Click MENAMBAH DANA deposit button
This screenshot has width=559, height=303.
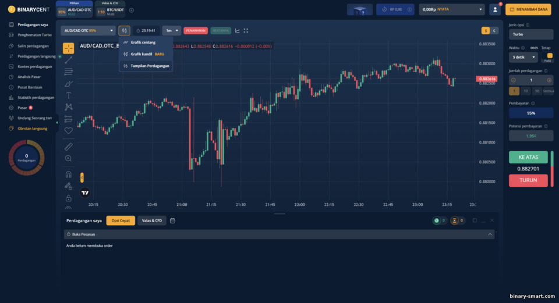pos(528,10)
